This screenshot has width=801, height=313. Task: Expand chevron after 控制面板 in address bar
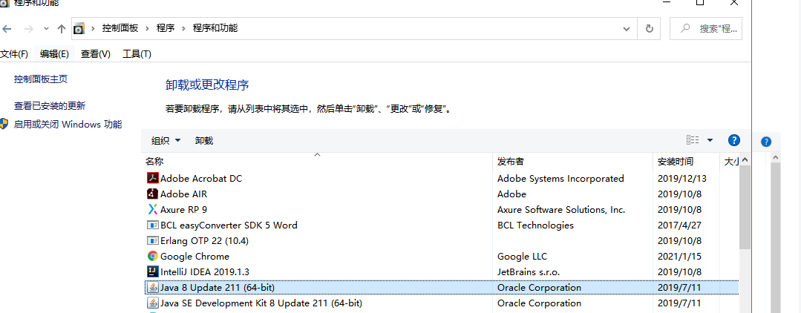tap(147, 29)
